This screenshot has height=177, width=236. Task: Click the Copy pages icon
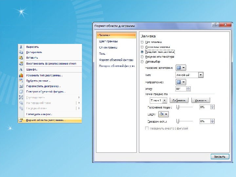click(21, 52)
